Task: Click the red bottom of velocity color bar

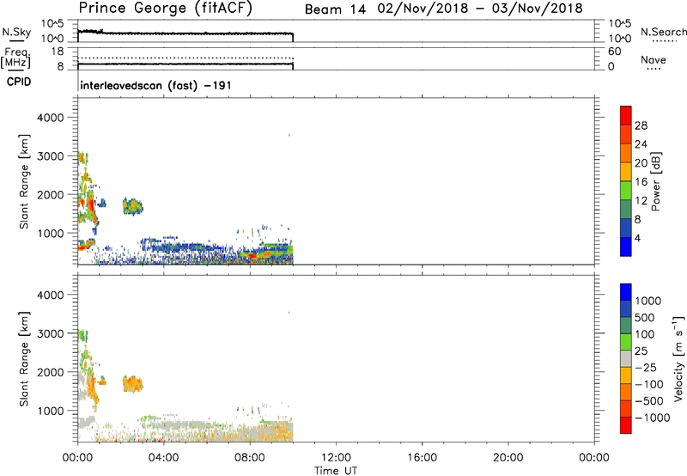Action: click(x=626, y=425)
